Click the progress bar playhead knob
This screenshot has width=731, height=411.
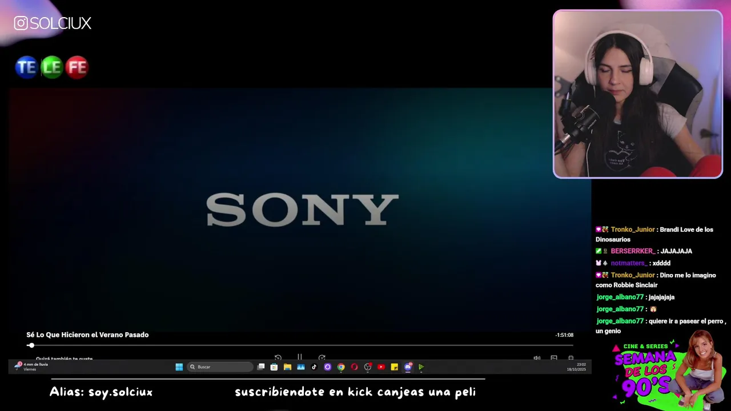(31, 345)
